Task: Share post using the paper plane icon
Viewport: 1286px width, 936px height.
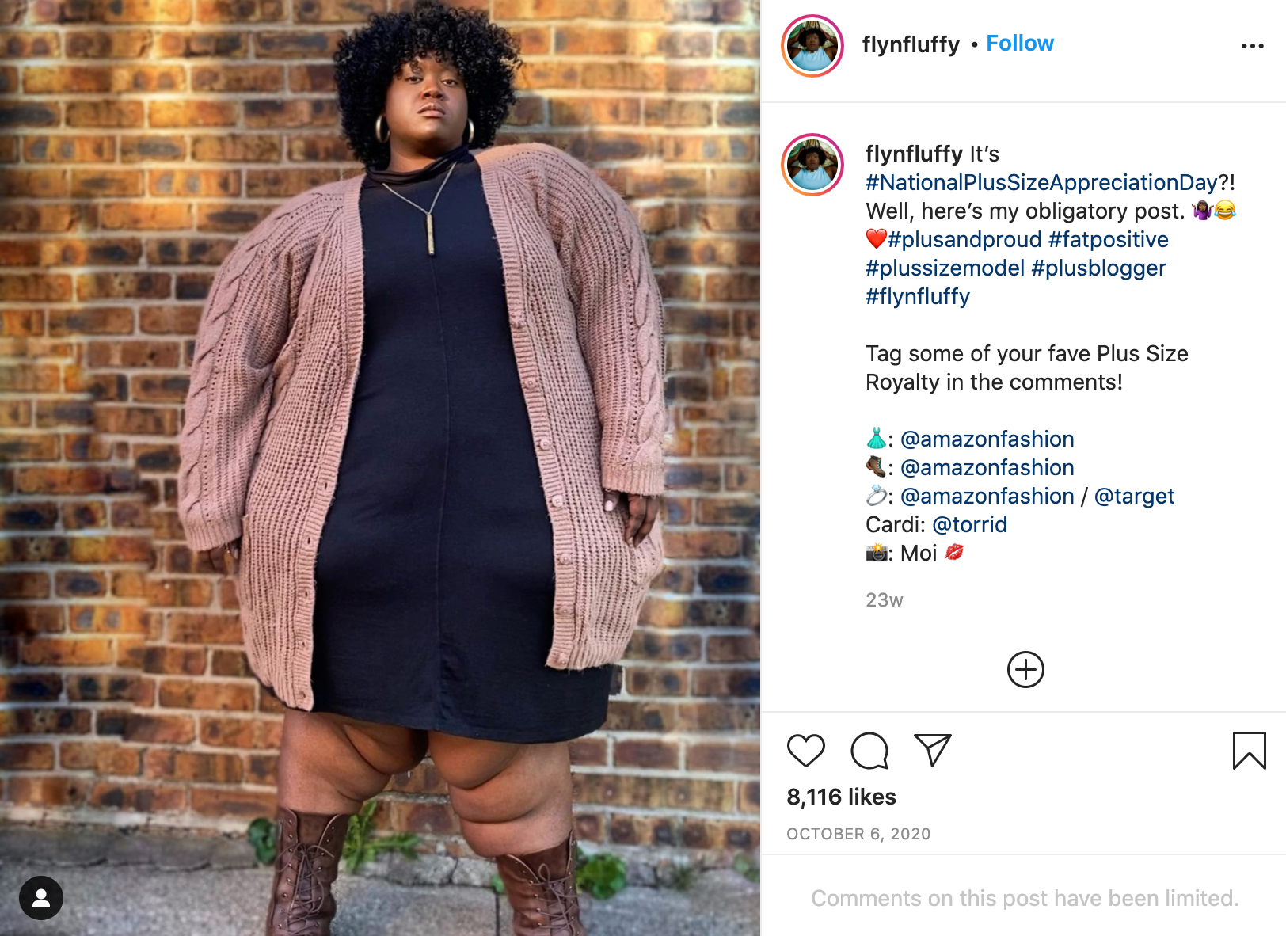Action: click(933, 750)
